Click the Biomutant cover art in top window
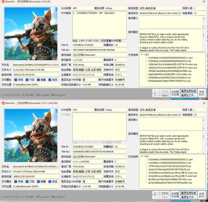Viewport: 208px width, 202px height. point(31,34)
